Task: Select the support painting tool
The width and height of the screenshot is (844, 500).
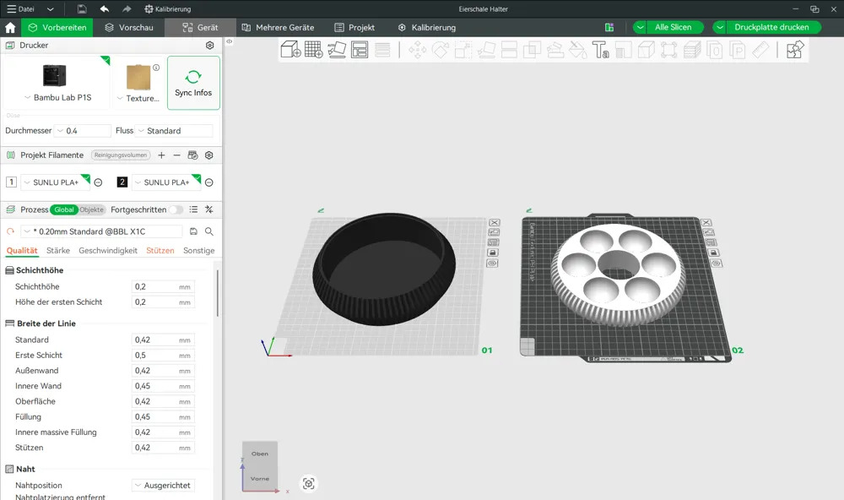Action: tap(555, 50)
